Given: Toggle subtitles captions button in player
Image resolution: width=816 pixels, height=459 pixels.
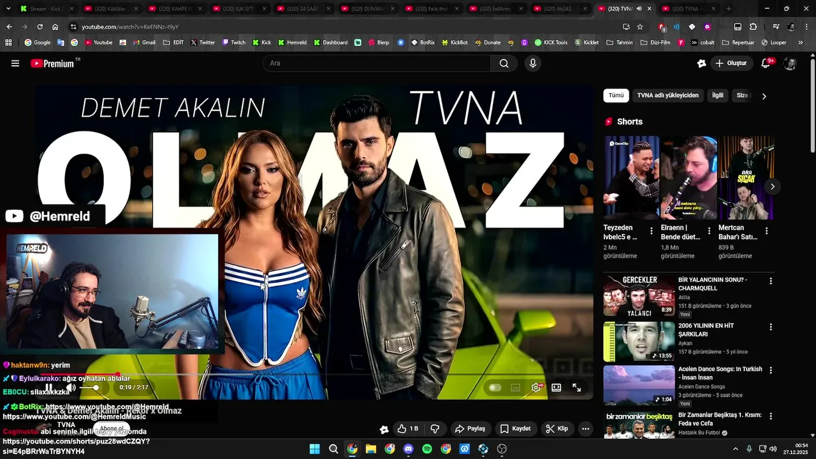Looking at the screenshot, I should [516, 388].
